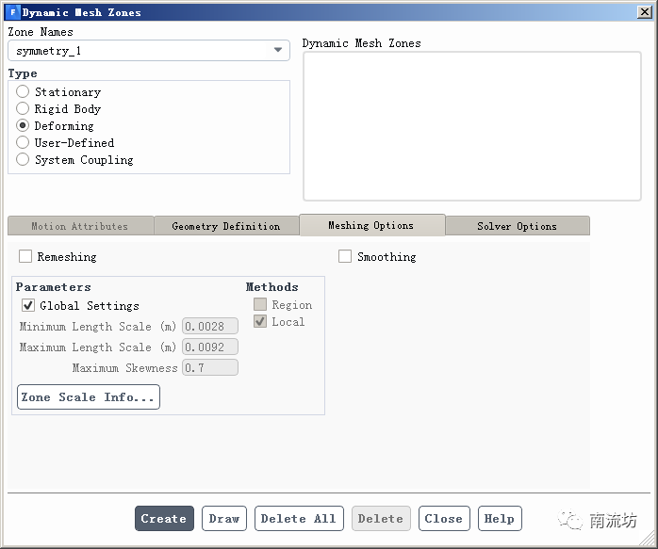658x549 pixels.
Task: Enable the Smoothing checkbox
Action: [345, 256]
